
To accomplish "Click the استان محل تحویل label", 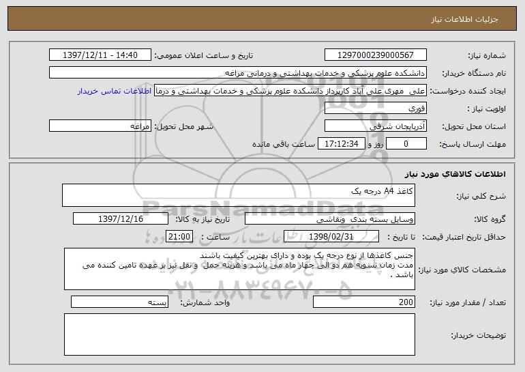I will (474, 127).
